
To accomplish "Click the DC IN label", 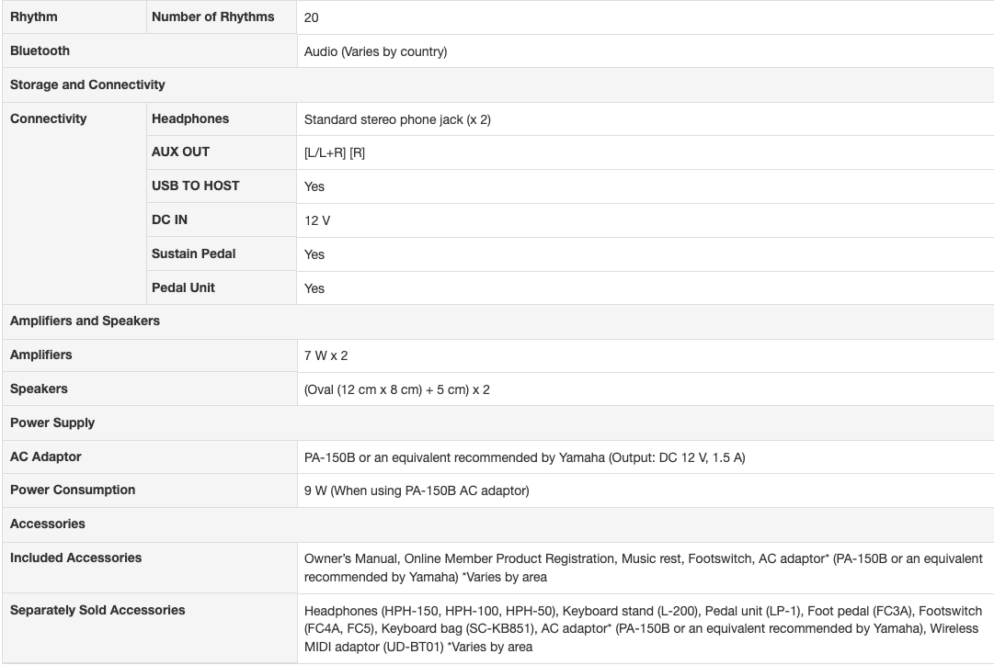I will [169, 220].
